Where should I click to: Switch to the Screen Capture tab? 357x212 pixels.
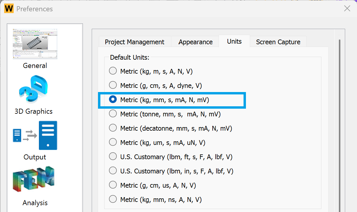pyautogui.click(x=278, y=42)
